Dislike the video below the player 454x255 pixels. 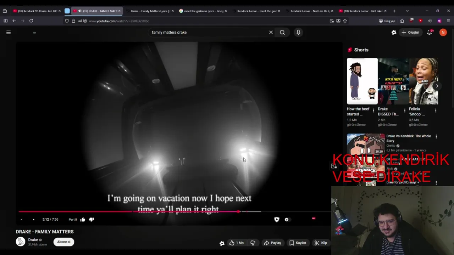pos(253,243)
